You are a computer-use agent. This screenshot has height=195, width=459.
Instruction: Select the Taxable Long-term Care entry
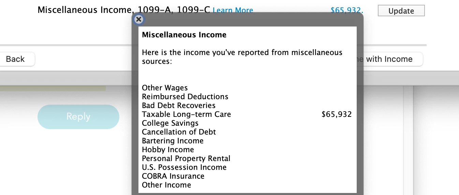click(186, 114)
